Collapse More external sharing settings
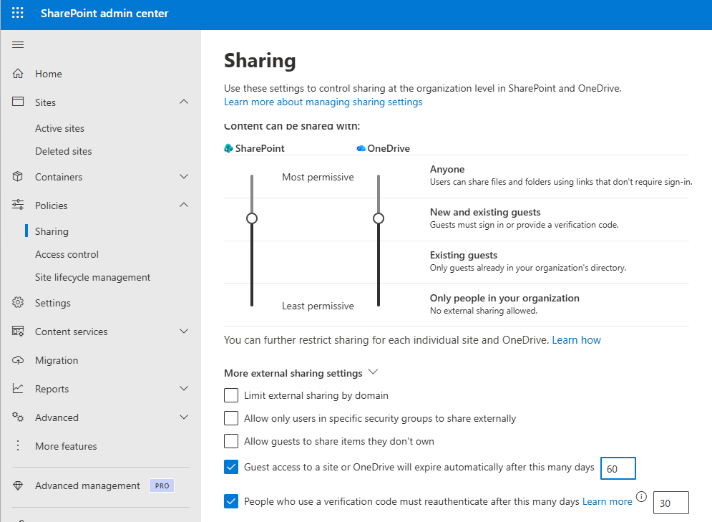712x522 pixels. (x=372, y=372)
